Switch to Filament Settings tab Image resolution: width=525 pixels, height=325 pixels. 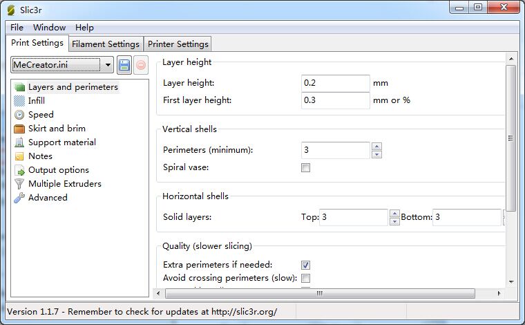tap(106, 44)
